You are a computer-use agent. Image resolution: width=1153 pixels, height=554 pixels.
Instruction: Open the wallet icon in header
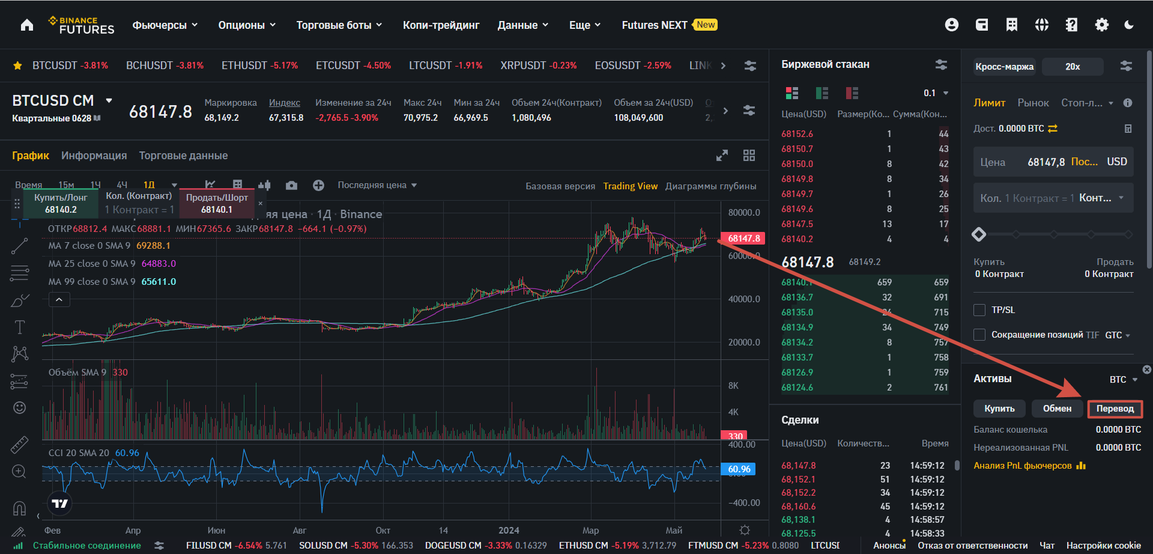point(982,25)
